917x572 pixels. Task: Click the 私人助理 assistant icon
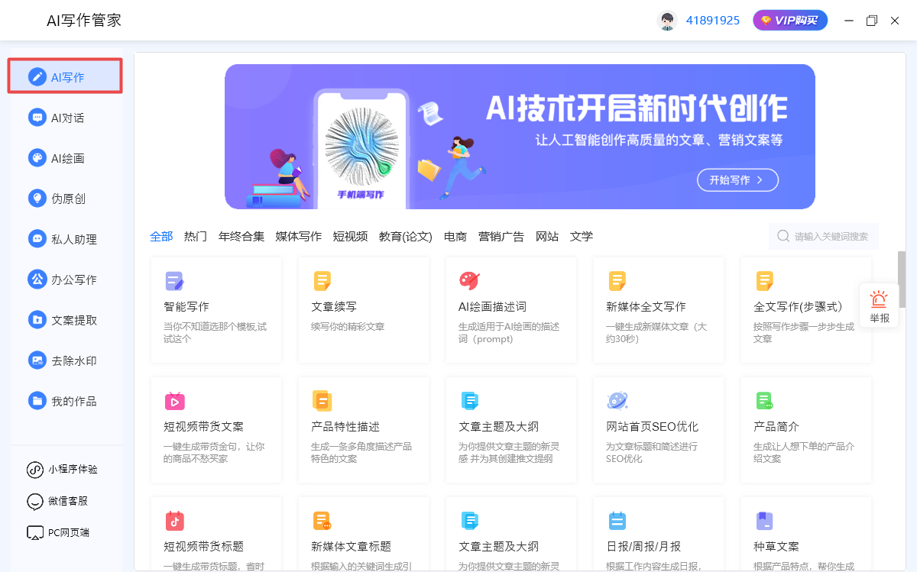37,239
